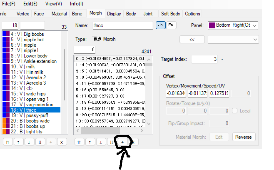
Task: Move morph to top of morph list
Action: [7, 142]
